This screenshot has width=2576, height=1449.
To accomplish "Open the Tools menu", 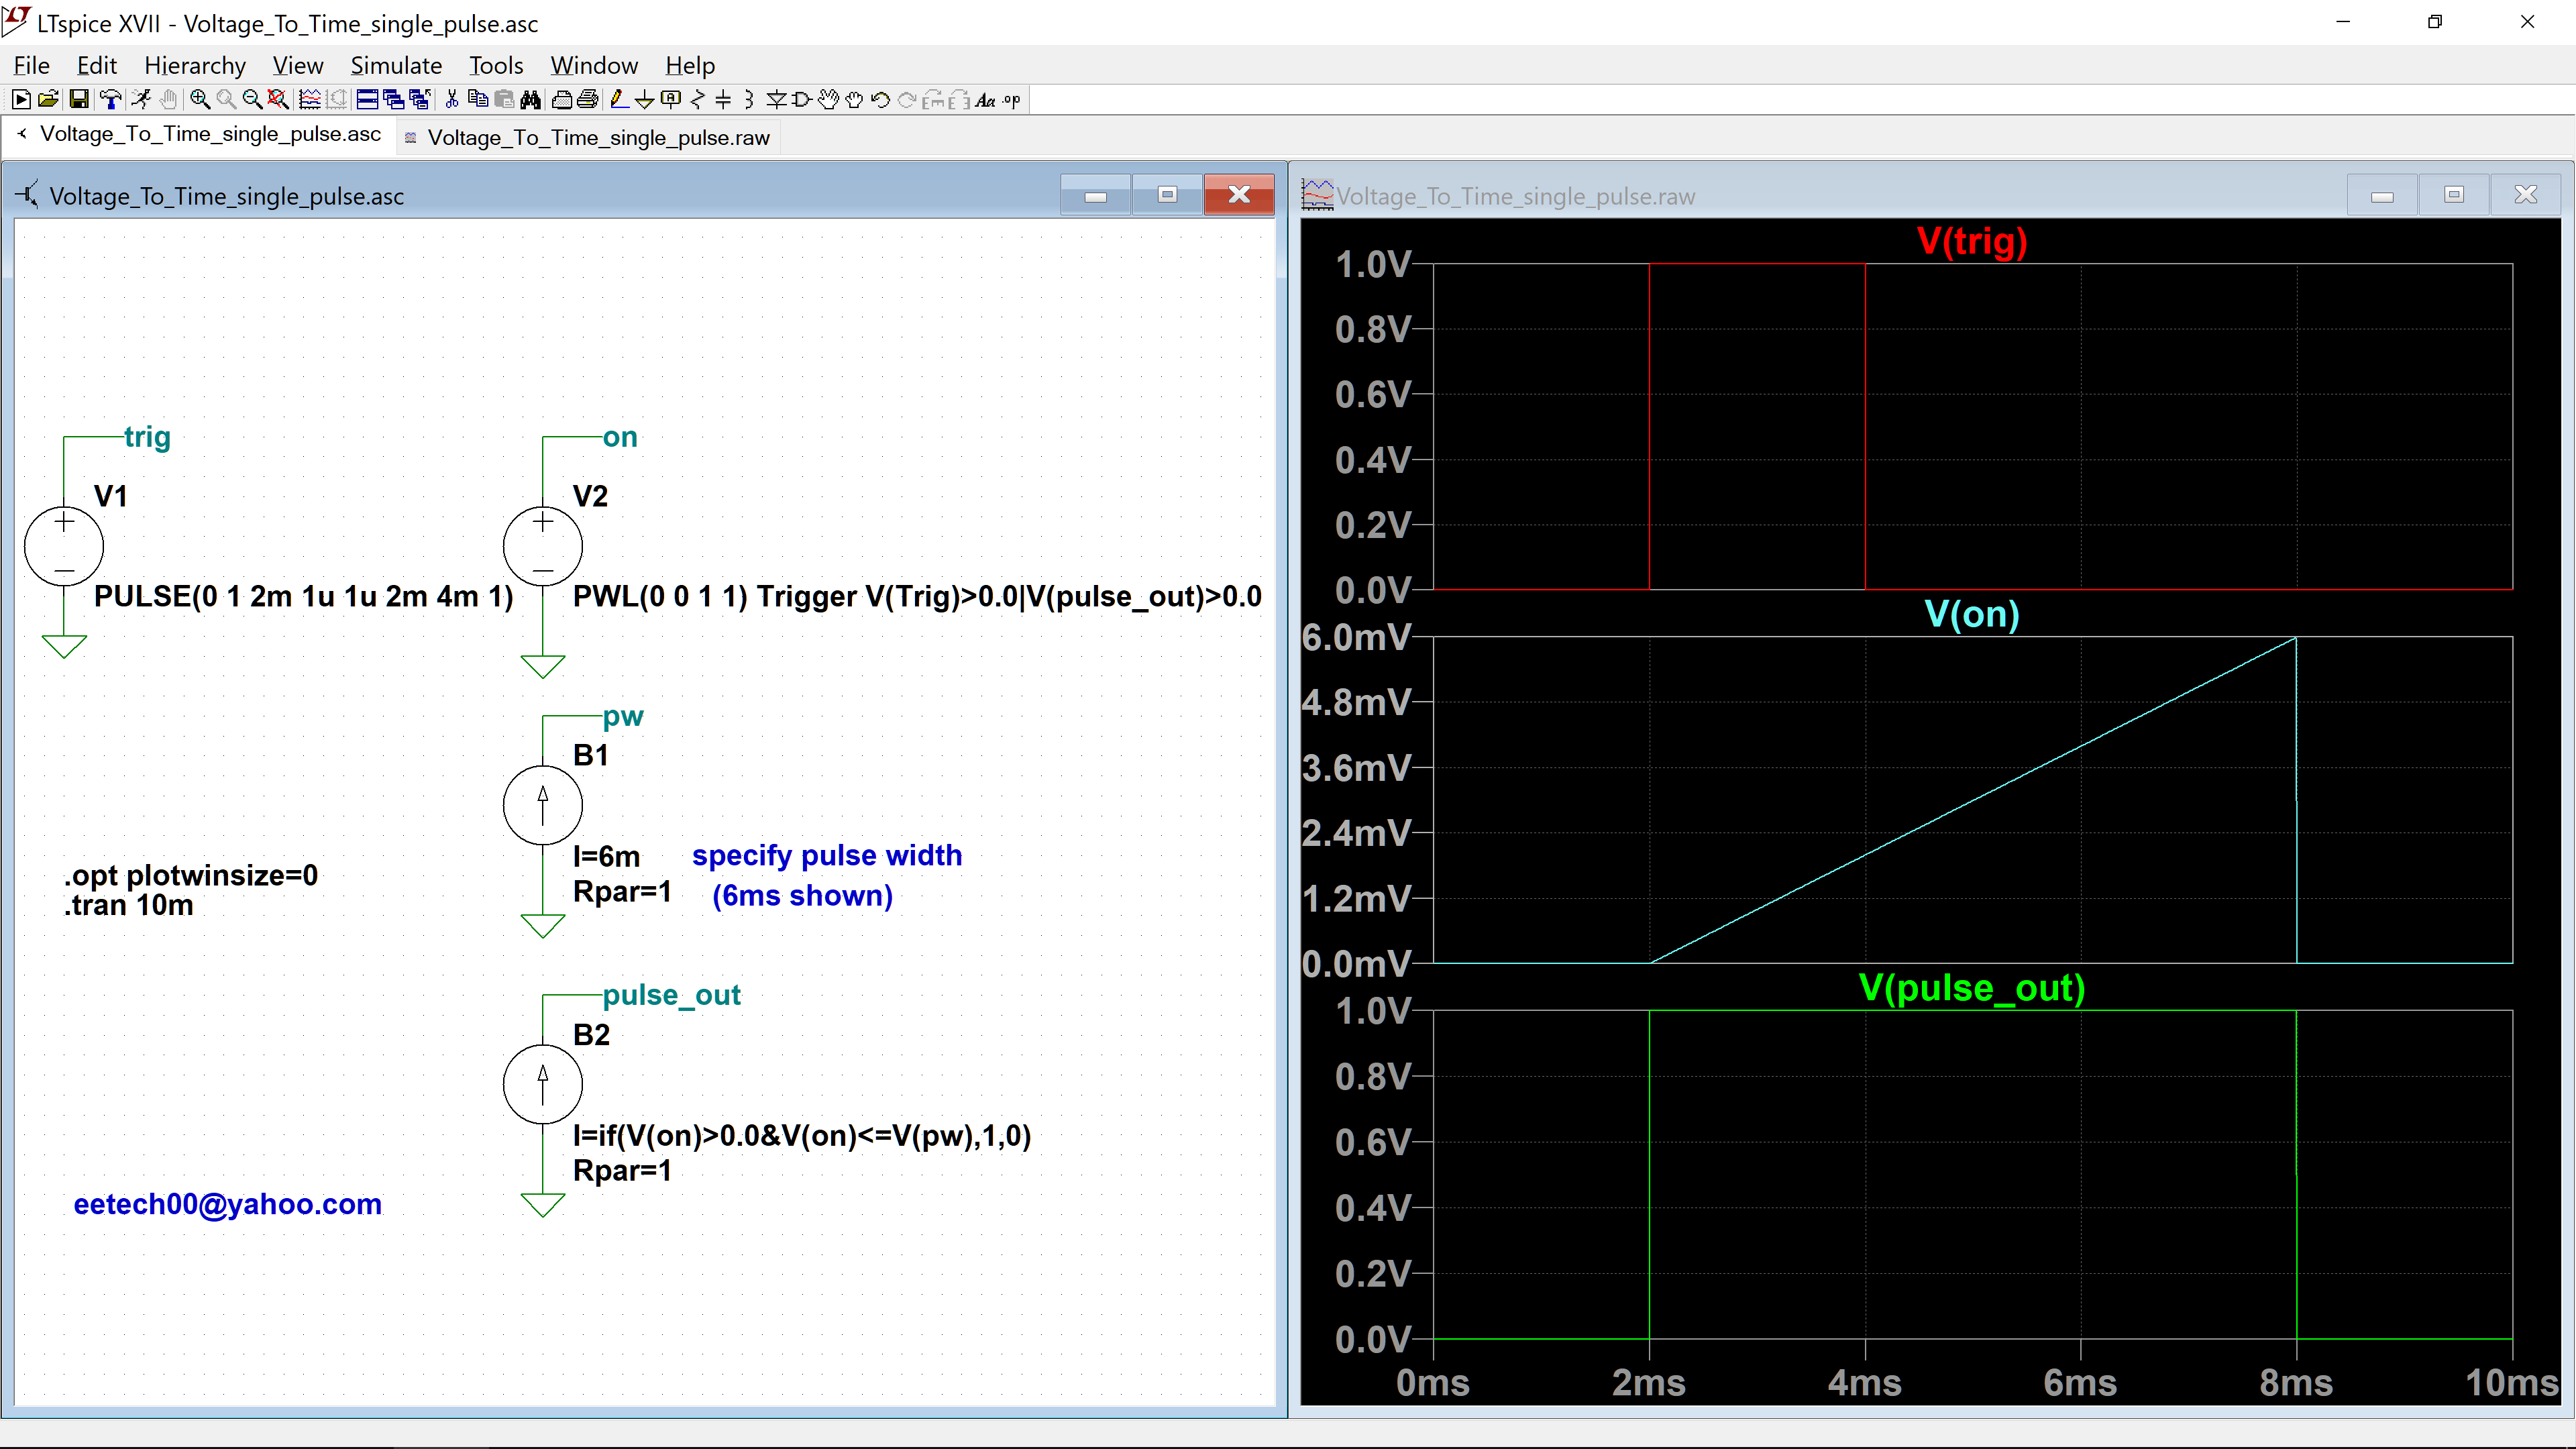I will point(496,65).
